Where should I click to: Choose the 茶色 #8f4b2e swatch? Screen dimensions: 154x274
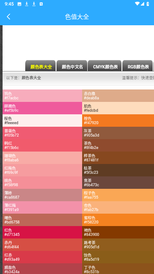(118, 146)
